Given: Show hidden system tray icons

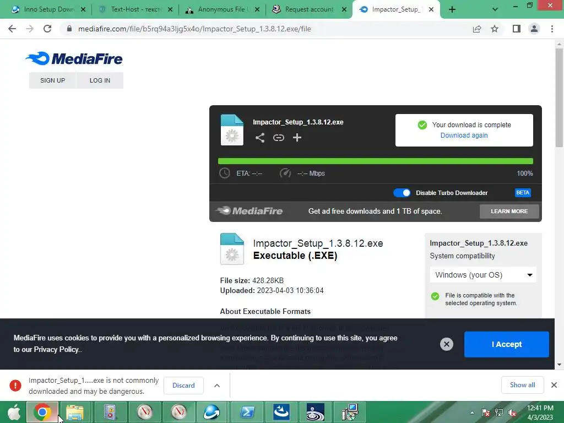Looking at the screenshot, I should [x=472, y=413].
